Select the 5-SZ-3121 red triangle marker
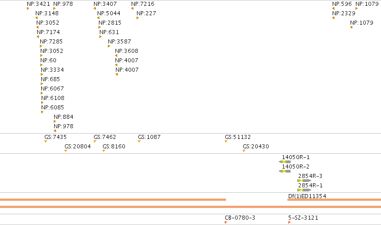The width and height of the screenshot is (381, 225). (289, 222)
